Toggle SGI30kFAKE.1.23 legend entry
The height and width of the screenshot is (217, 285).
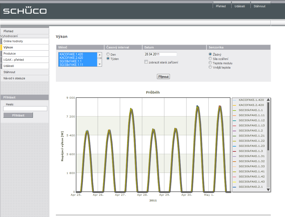pyautogui.click(x=249, y=146)
